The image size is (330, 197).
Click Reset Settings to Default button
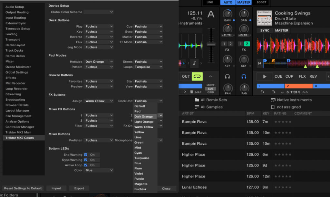pos(23,188)
